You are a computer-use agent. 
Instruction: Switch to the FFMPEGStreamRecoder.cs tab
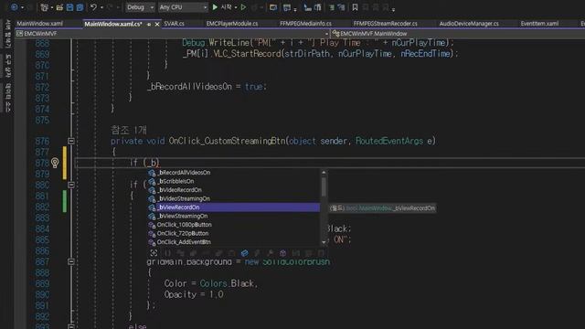386,24
